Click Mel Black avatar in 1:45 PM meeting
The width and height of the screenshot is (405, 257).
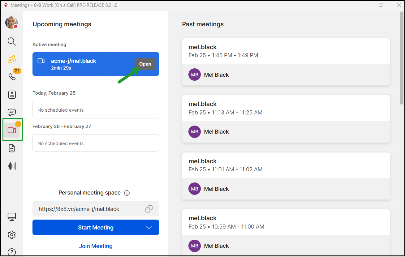[x=195, y=75]
